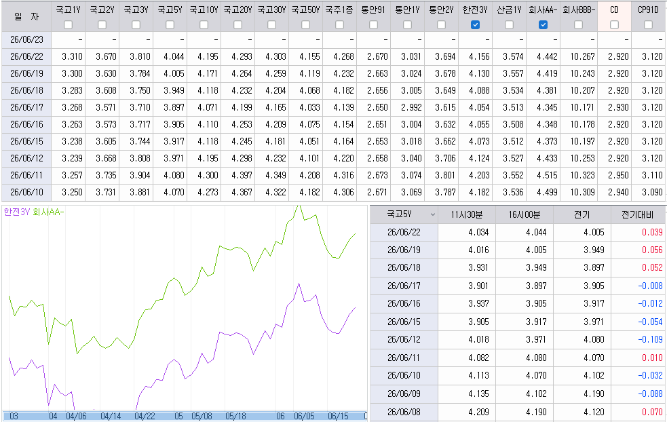Enable the 통안91 checkbox
The height and width of the screenshot is (422, 667).
(x=373, y=25)
